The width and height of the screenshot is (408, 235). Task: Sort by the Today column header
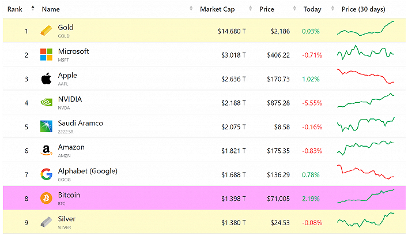point(312,9)
